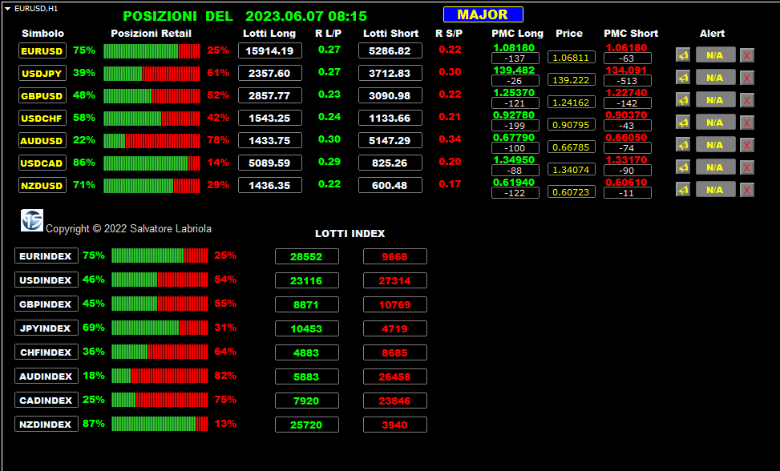Click the CADINDEX short lots 23846
Viewport: 780px width, 471px height.
click(x=395, y=401)
